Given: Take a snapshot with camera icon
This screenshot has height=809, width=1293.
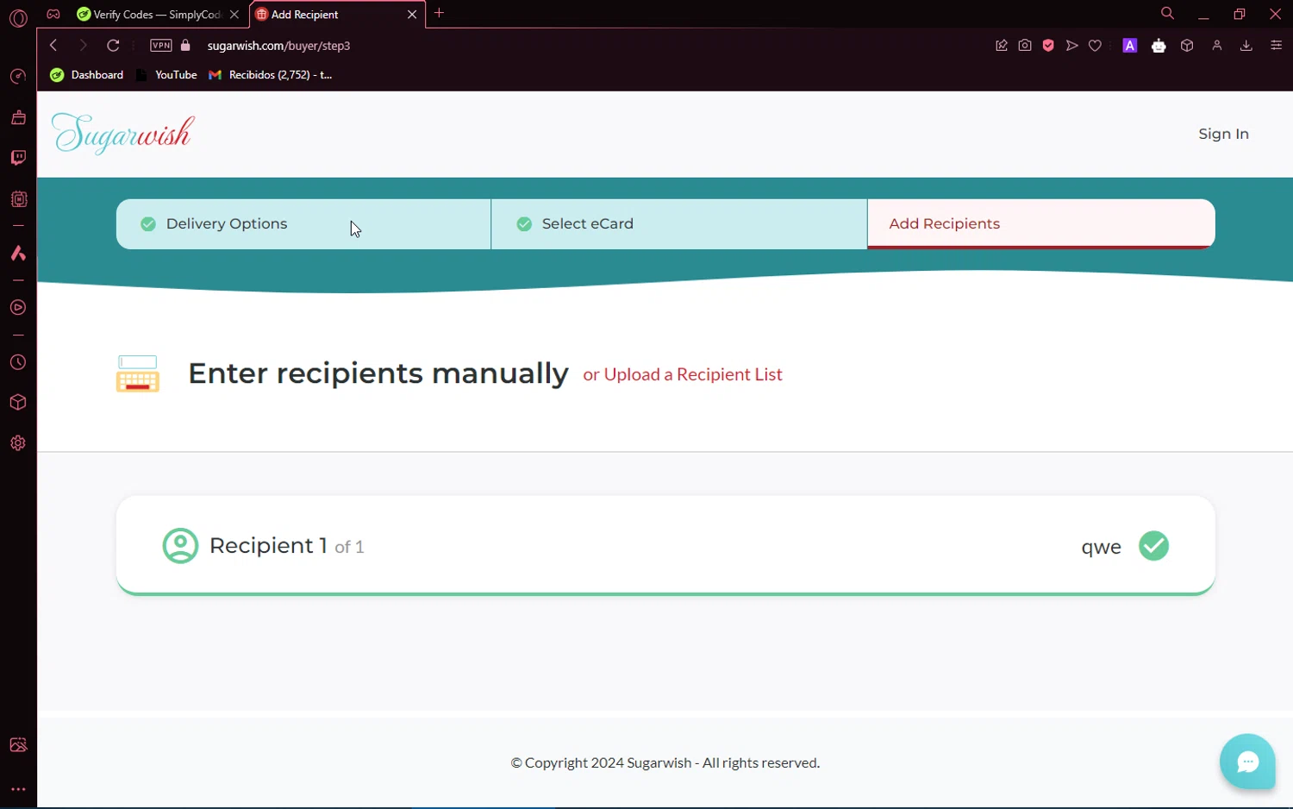Looking at the screenshot, I should [1025, 46].
